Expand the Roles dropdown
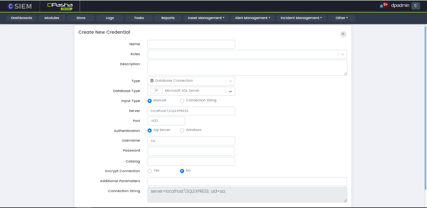Screen dimensions: 427x208 (343, 54)
